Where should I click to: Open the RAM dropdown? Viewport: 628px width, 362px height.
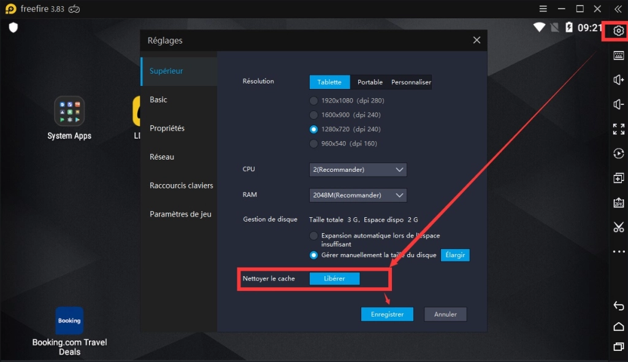click(358, 195)
